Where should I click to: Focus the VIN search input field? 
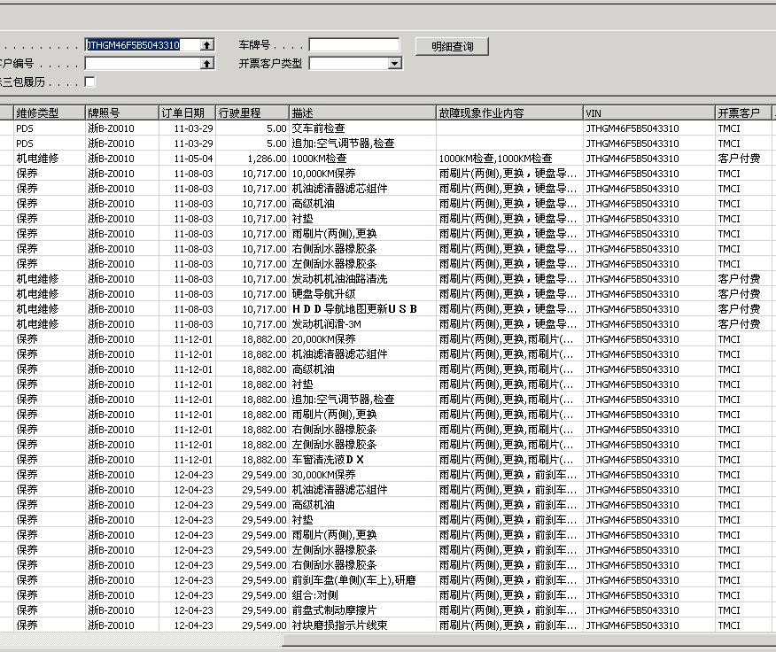click(143, 45)
